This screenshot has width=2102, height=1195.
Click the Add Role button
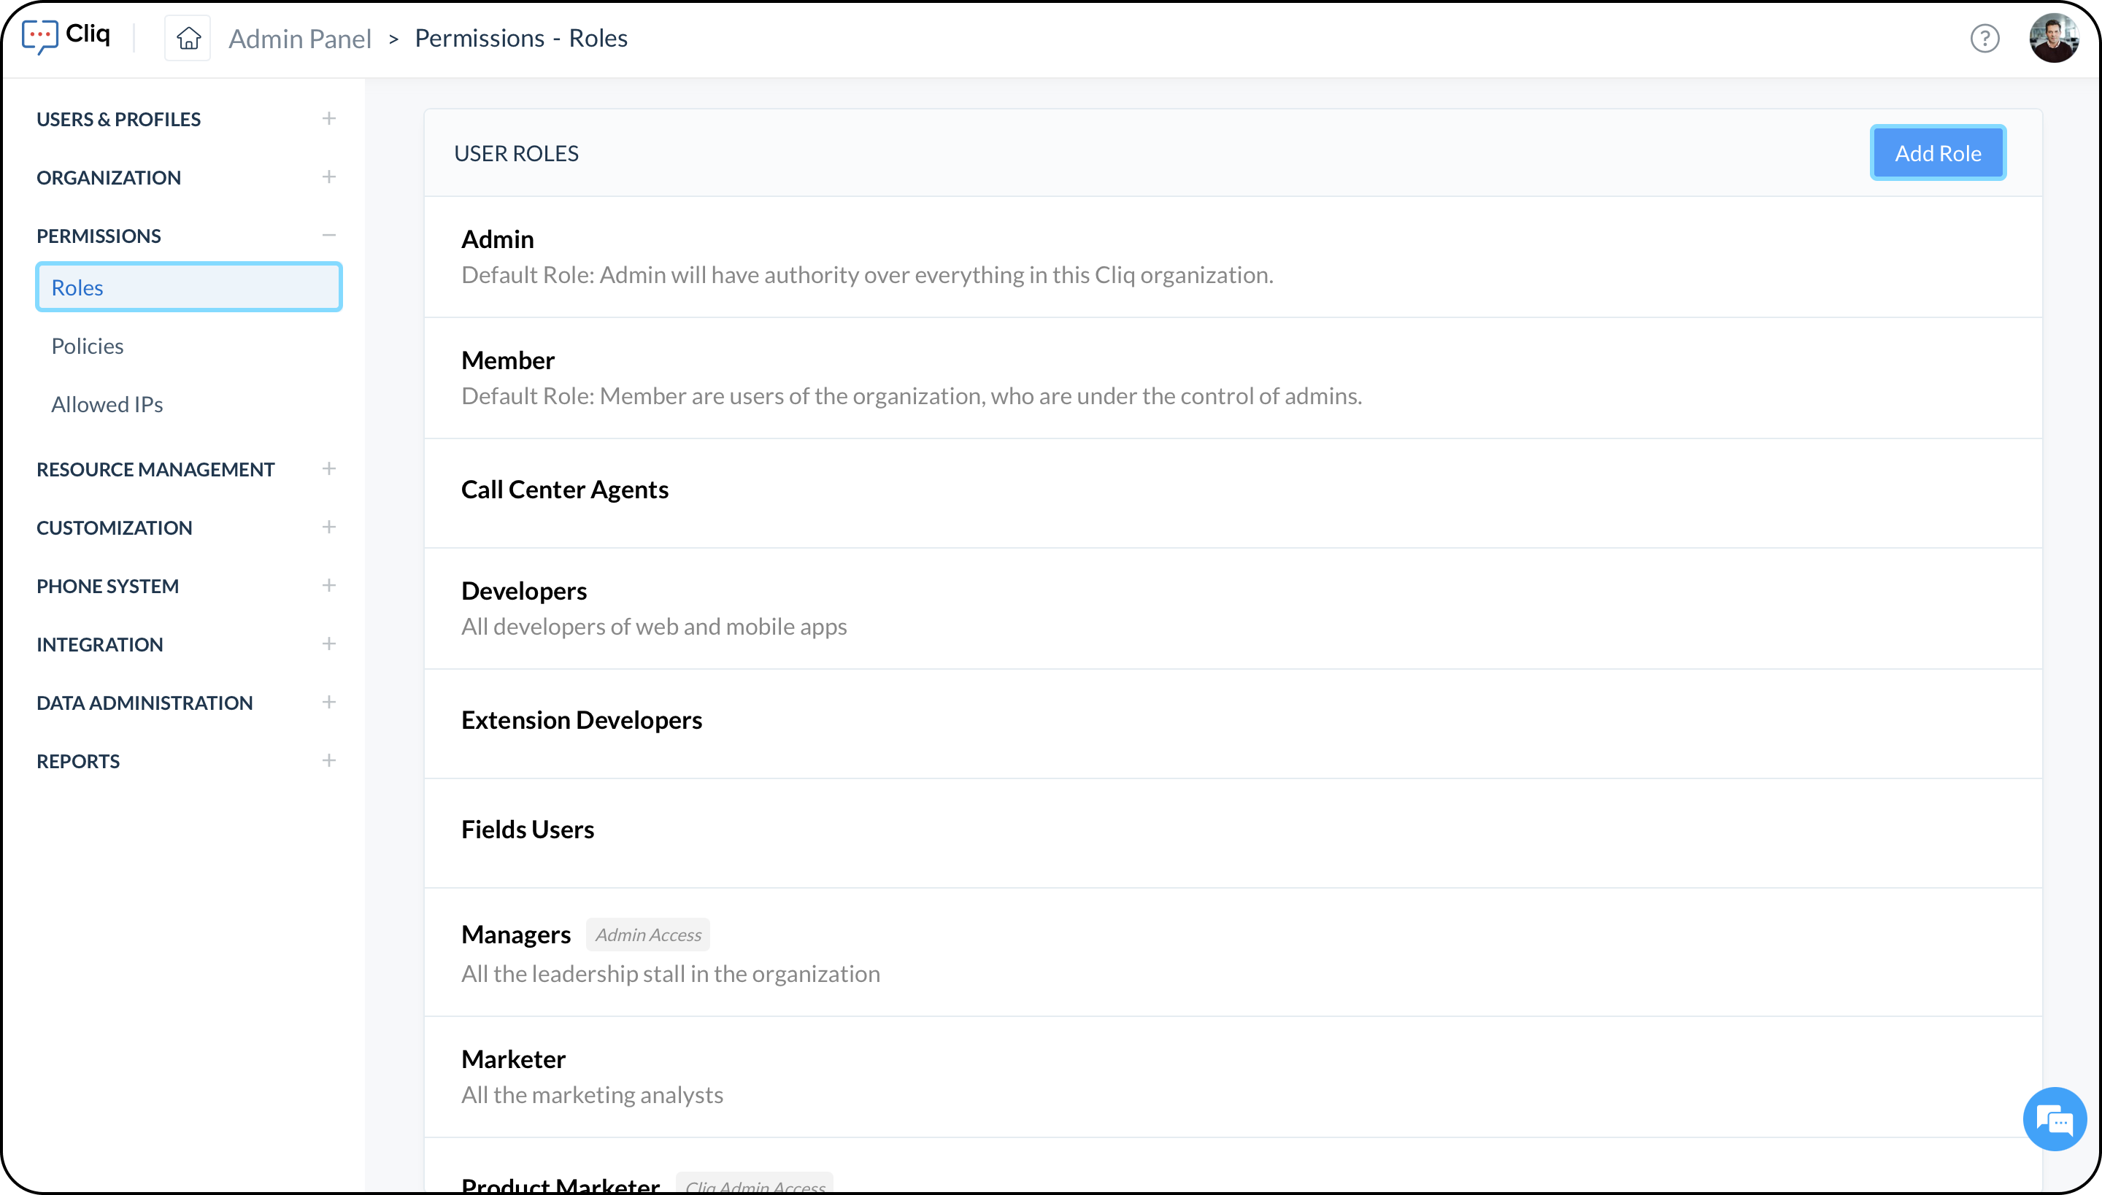point(1938,152)
